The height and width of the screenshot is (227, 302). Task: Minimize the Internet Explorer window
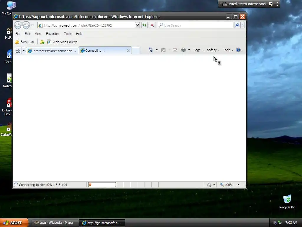pos(229,17)
